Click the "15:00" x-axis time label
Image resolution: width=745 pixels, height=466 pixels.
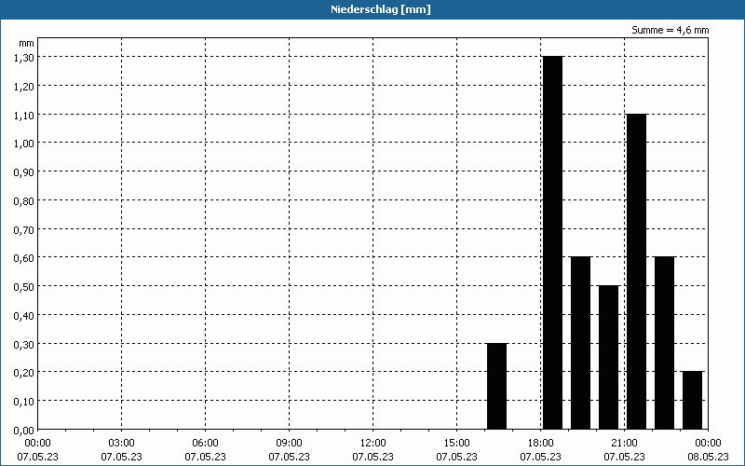(x=456, y=444)
